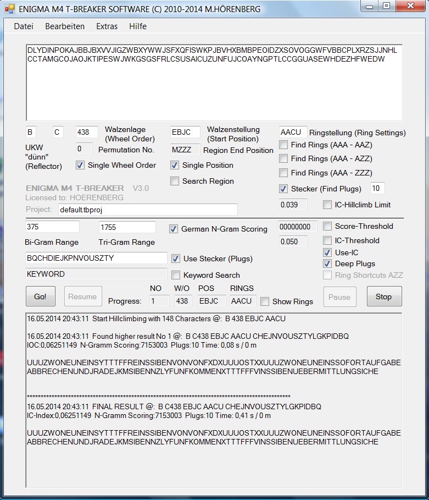Enable the IC-Hillclimb Limit checkbox

pyautogui.click(x=327, y=205)
